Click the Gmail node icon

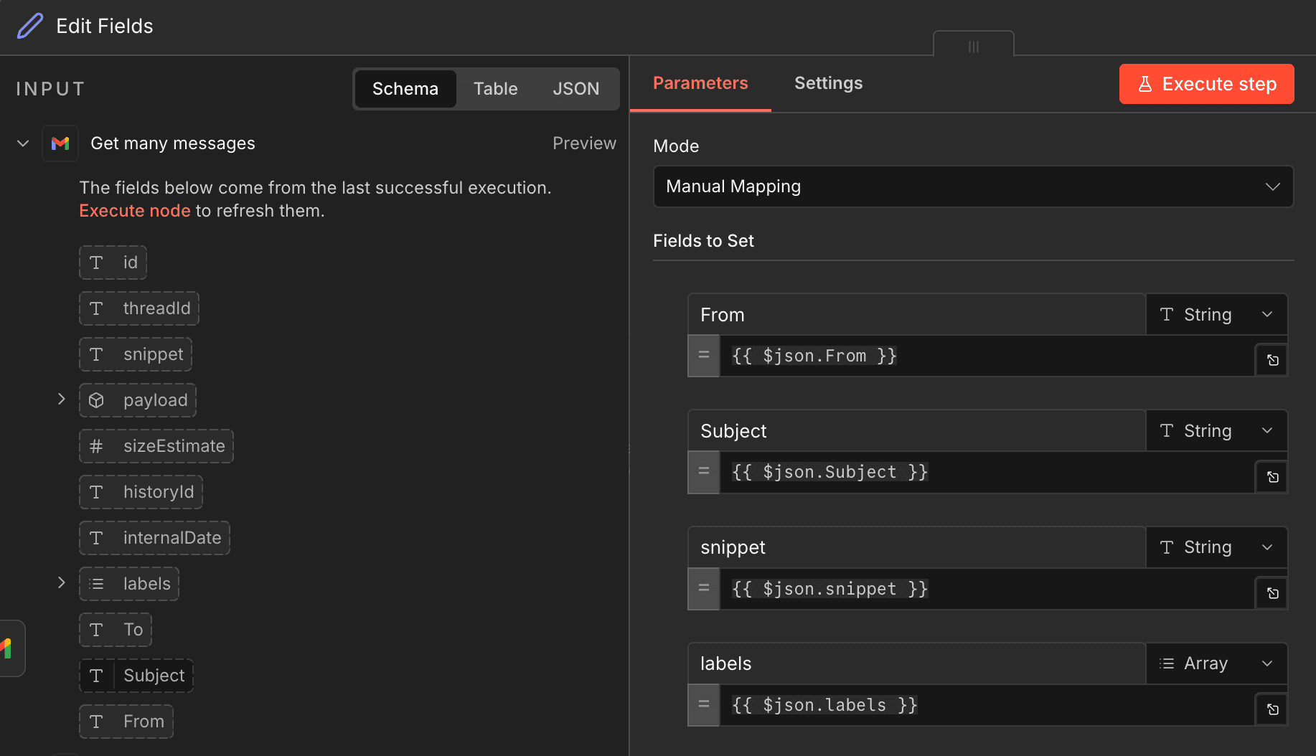pyautogui.click(x=60, y=143)
